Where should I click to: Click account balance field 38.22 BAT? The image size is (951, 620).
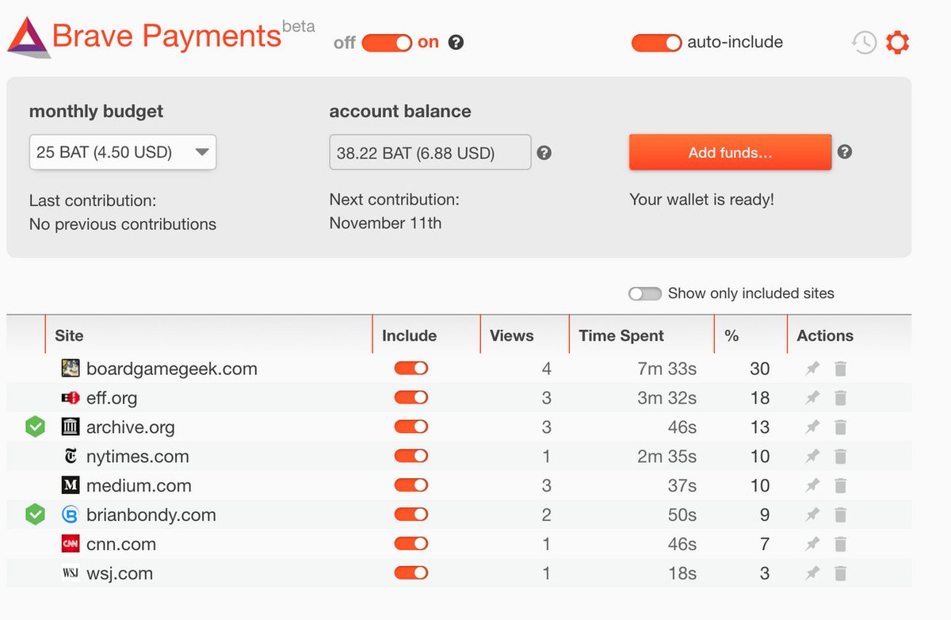430,152
